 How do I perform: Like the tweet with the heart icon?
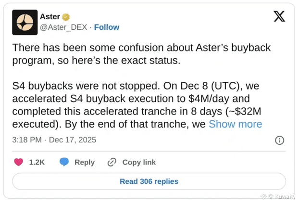click(x=19, y=162)
